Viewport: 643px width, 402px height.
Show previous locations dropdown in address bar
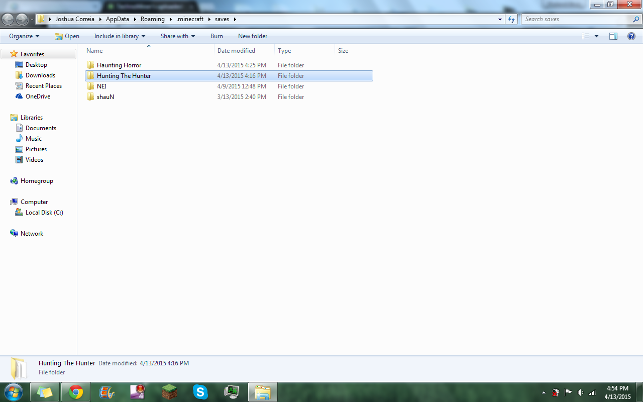click(x=500, y=19)
